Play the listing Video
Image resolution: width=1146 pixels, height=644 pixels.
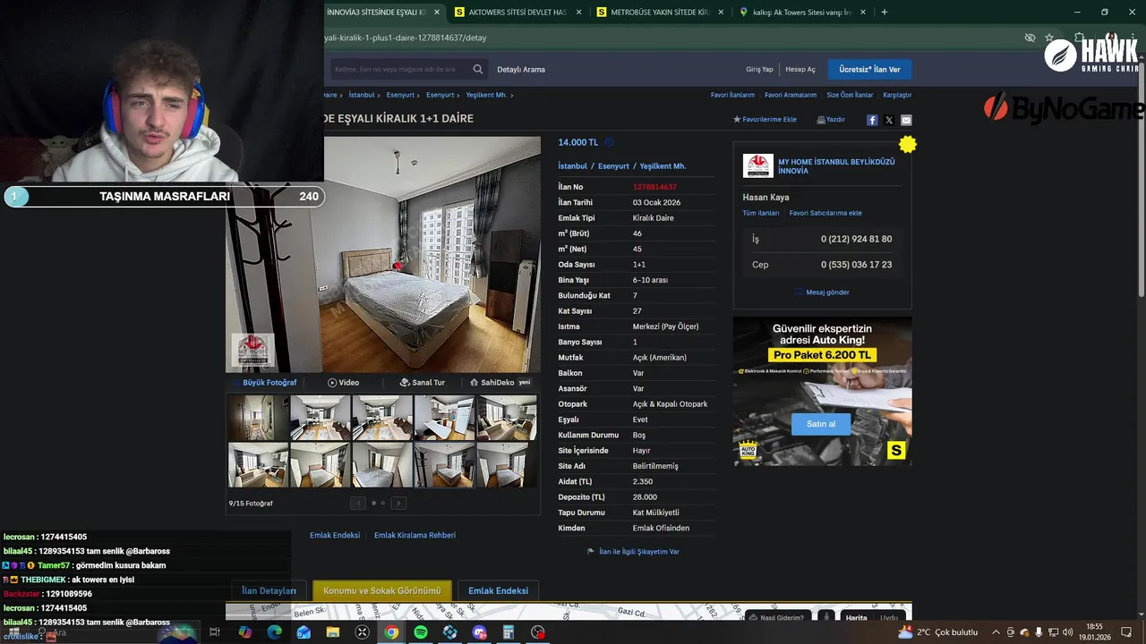(344, 382)
